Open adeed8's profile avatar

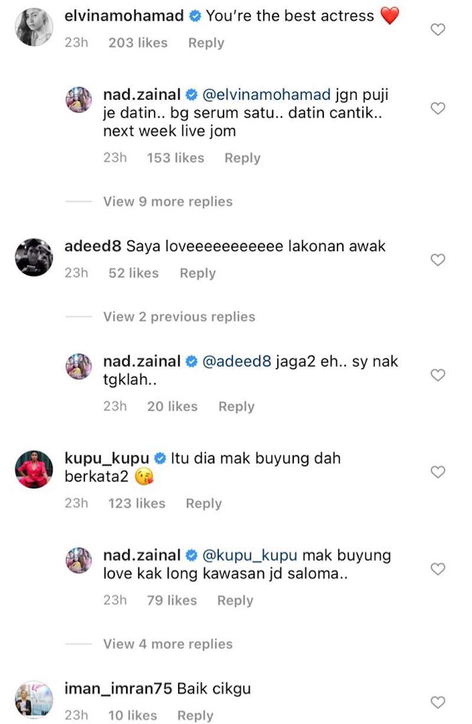coord(34,257)
